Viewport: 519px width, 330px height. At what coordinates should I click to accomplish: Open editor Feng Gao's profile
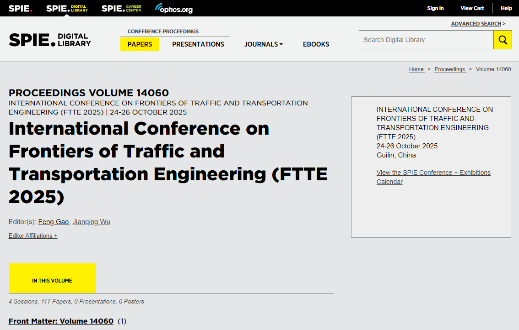[x=54, y=222]
